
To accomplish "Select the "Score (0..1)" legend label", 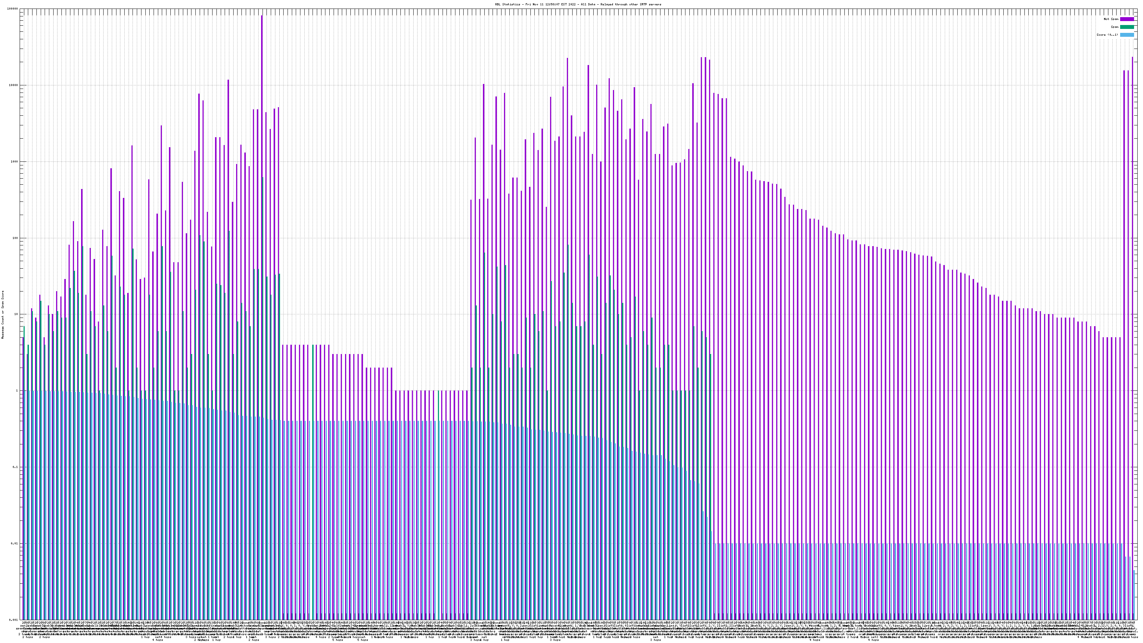I will [1107, 35].
